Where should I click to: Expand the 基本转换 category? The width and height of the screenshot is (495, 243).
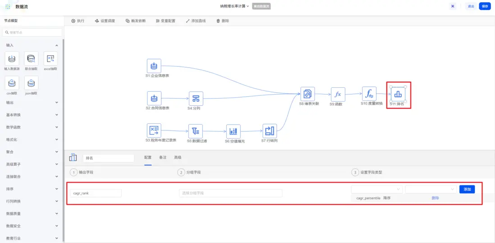32,115
